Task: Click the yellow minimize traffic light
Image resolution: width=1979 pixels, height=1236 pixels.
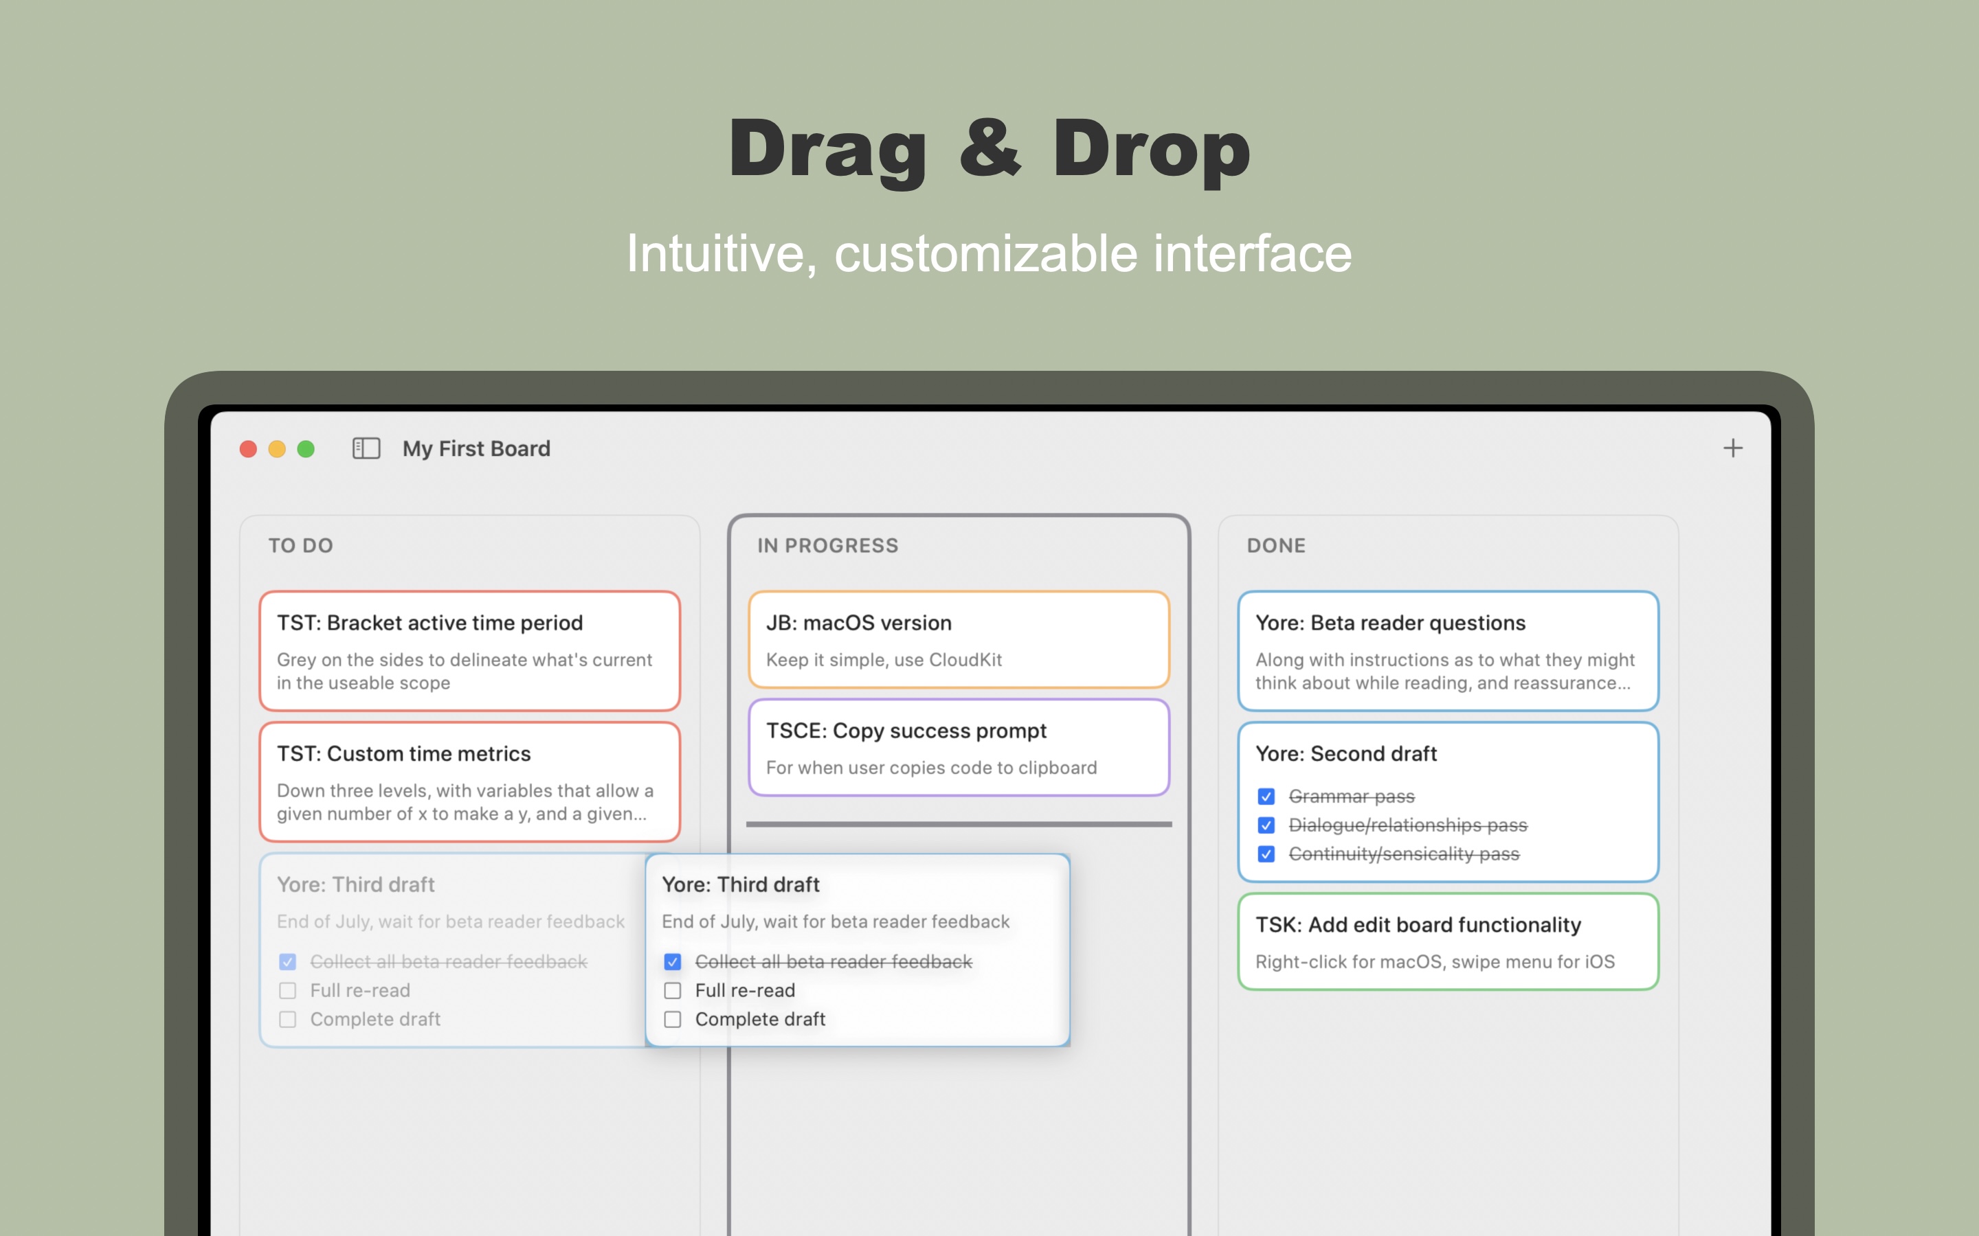Action: [276, 448]
